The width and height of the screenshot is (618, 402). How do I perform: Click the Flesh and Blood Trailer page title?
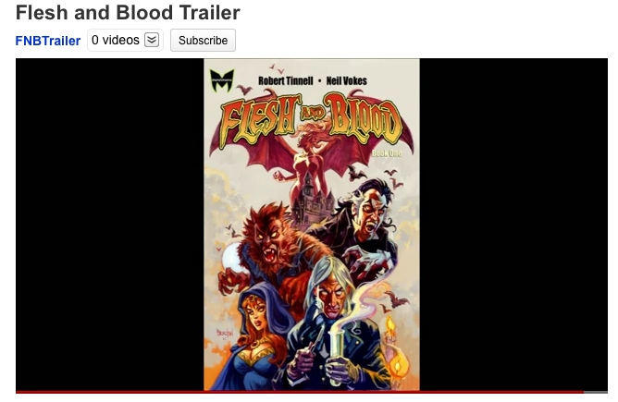tap(128, 13)
